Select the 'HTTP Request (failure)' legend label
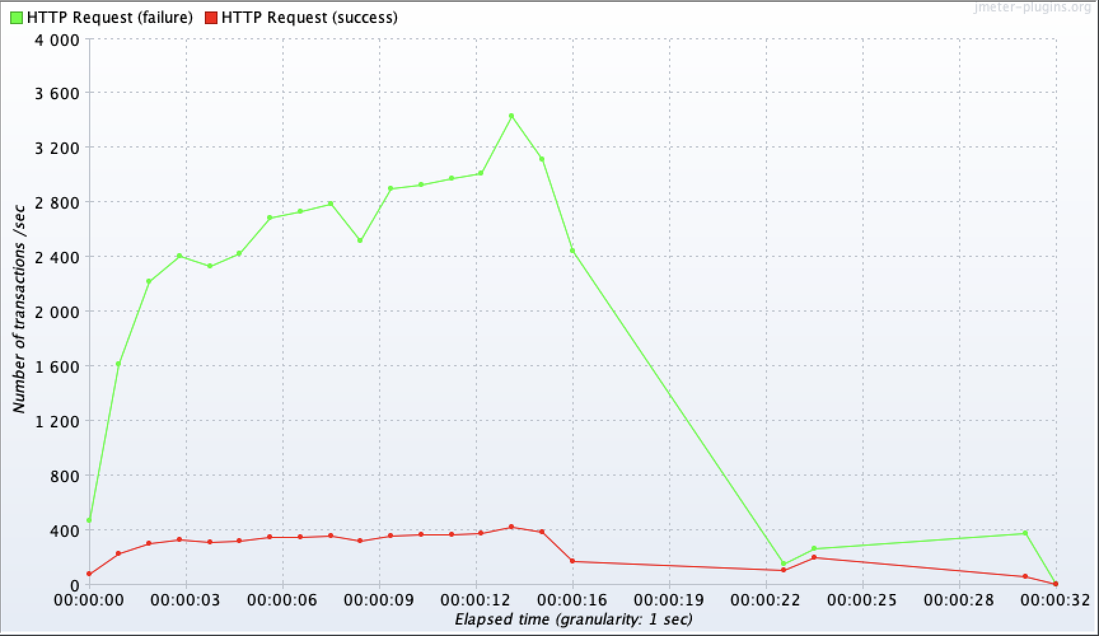This screenshot has width=1099, height=636. click(x=109, y=18)
